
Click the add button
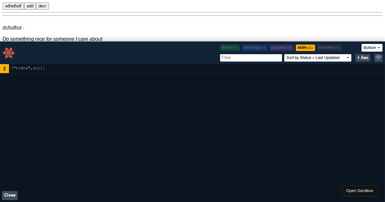(30, 6)
